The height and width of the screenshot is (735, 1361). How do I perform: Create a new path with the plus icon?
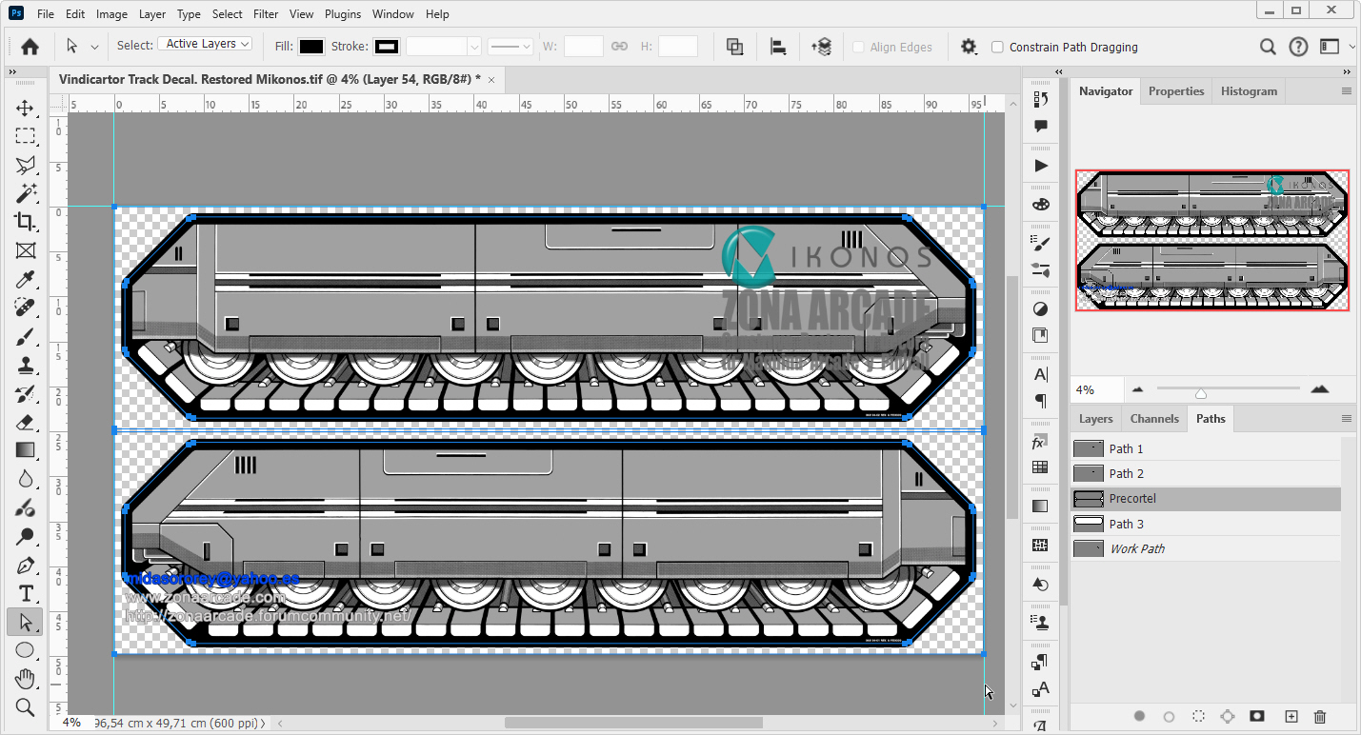pyautogui.click(x=1291, y=716)
